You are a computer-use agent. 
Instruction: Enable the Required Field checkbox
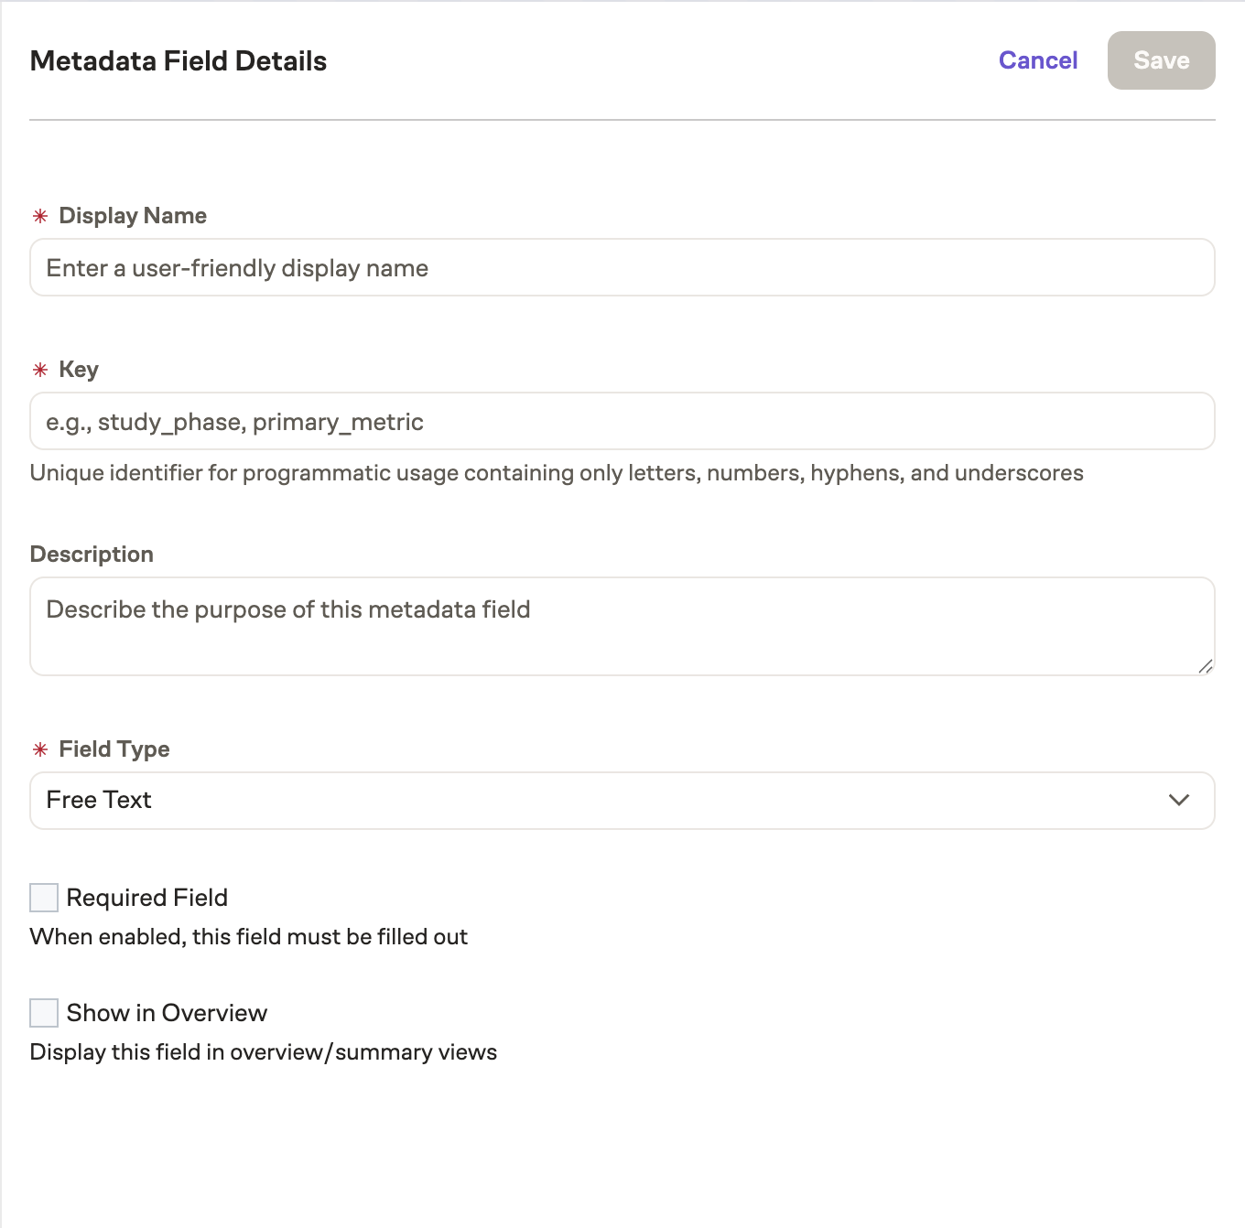tap(43, 898)
